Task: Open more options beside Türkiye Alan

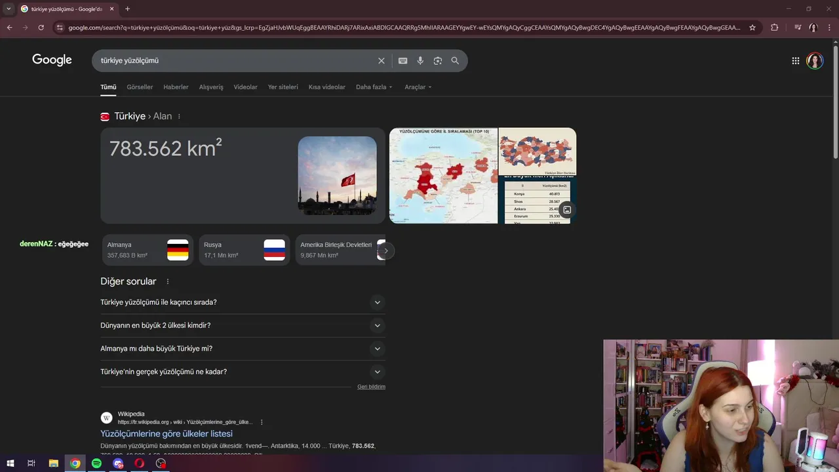Action: [x=179, y=116]
